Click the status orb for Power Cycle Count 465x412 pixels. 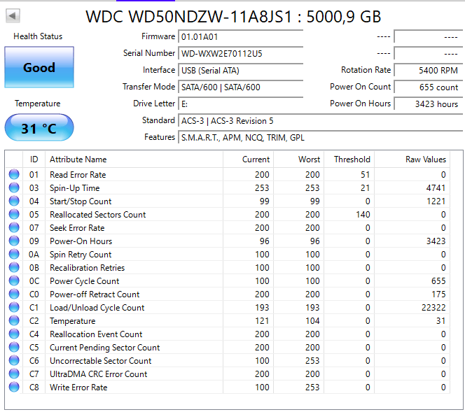point(14,280)
